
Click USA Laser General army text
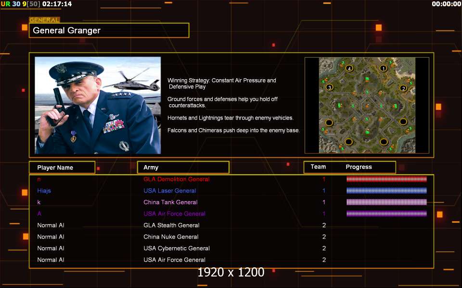170,191
